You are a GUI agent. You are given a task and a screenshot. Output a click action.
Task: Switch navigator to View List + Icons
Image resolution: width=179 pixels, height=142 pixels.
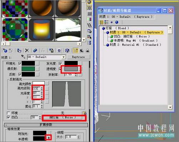click(x=106, y=22)
